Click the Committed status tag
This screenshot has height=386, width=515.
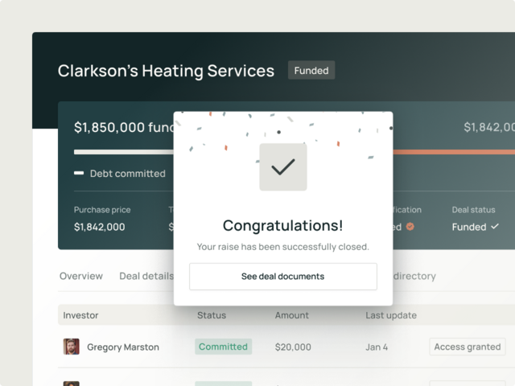click(x=224, y=347)
